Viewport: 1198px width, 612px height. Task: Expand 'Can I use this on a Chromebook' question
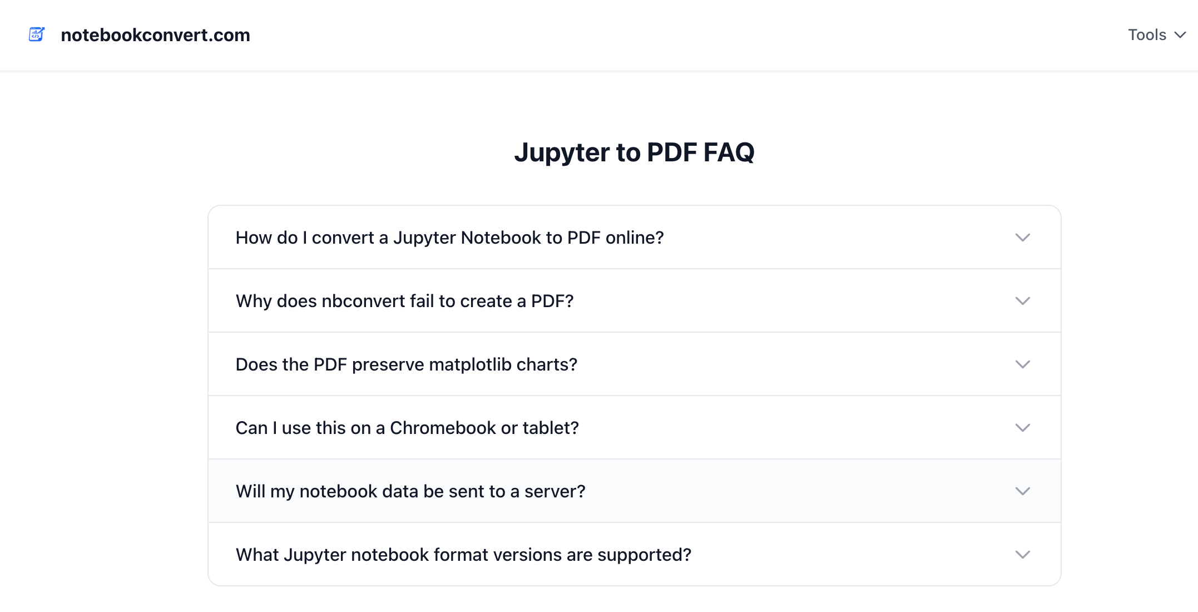pos(407,428)
